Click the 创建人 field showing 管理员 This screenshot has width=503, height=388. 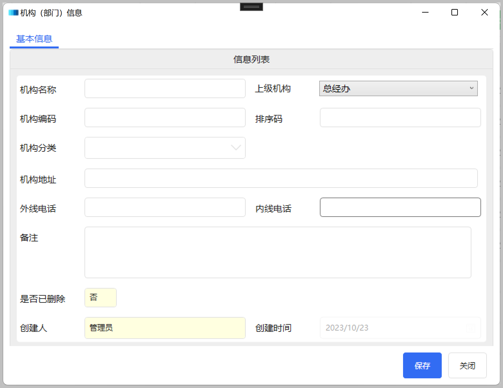coord(165,328)
